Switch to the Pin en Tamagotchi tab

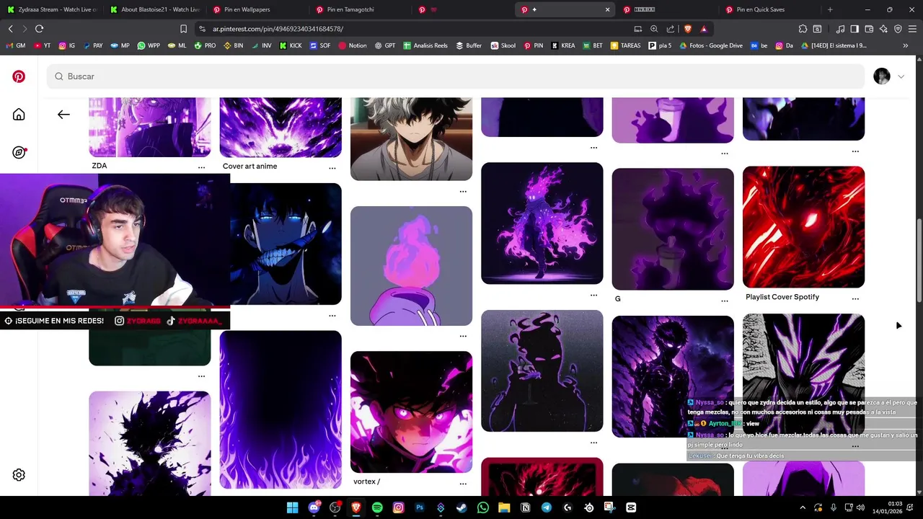click(x=359, y=9)
